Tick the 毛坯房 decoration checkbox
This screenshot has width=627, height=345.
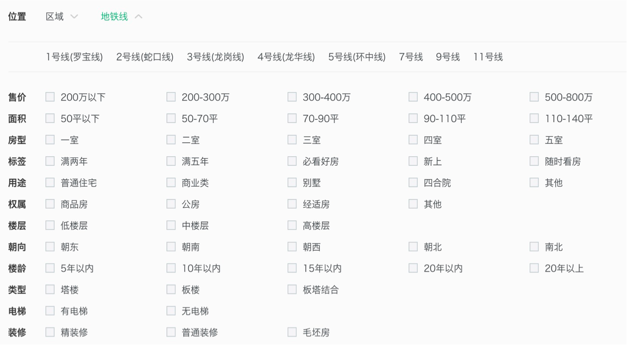pyautogui.click(x=292, y=332)
